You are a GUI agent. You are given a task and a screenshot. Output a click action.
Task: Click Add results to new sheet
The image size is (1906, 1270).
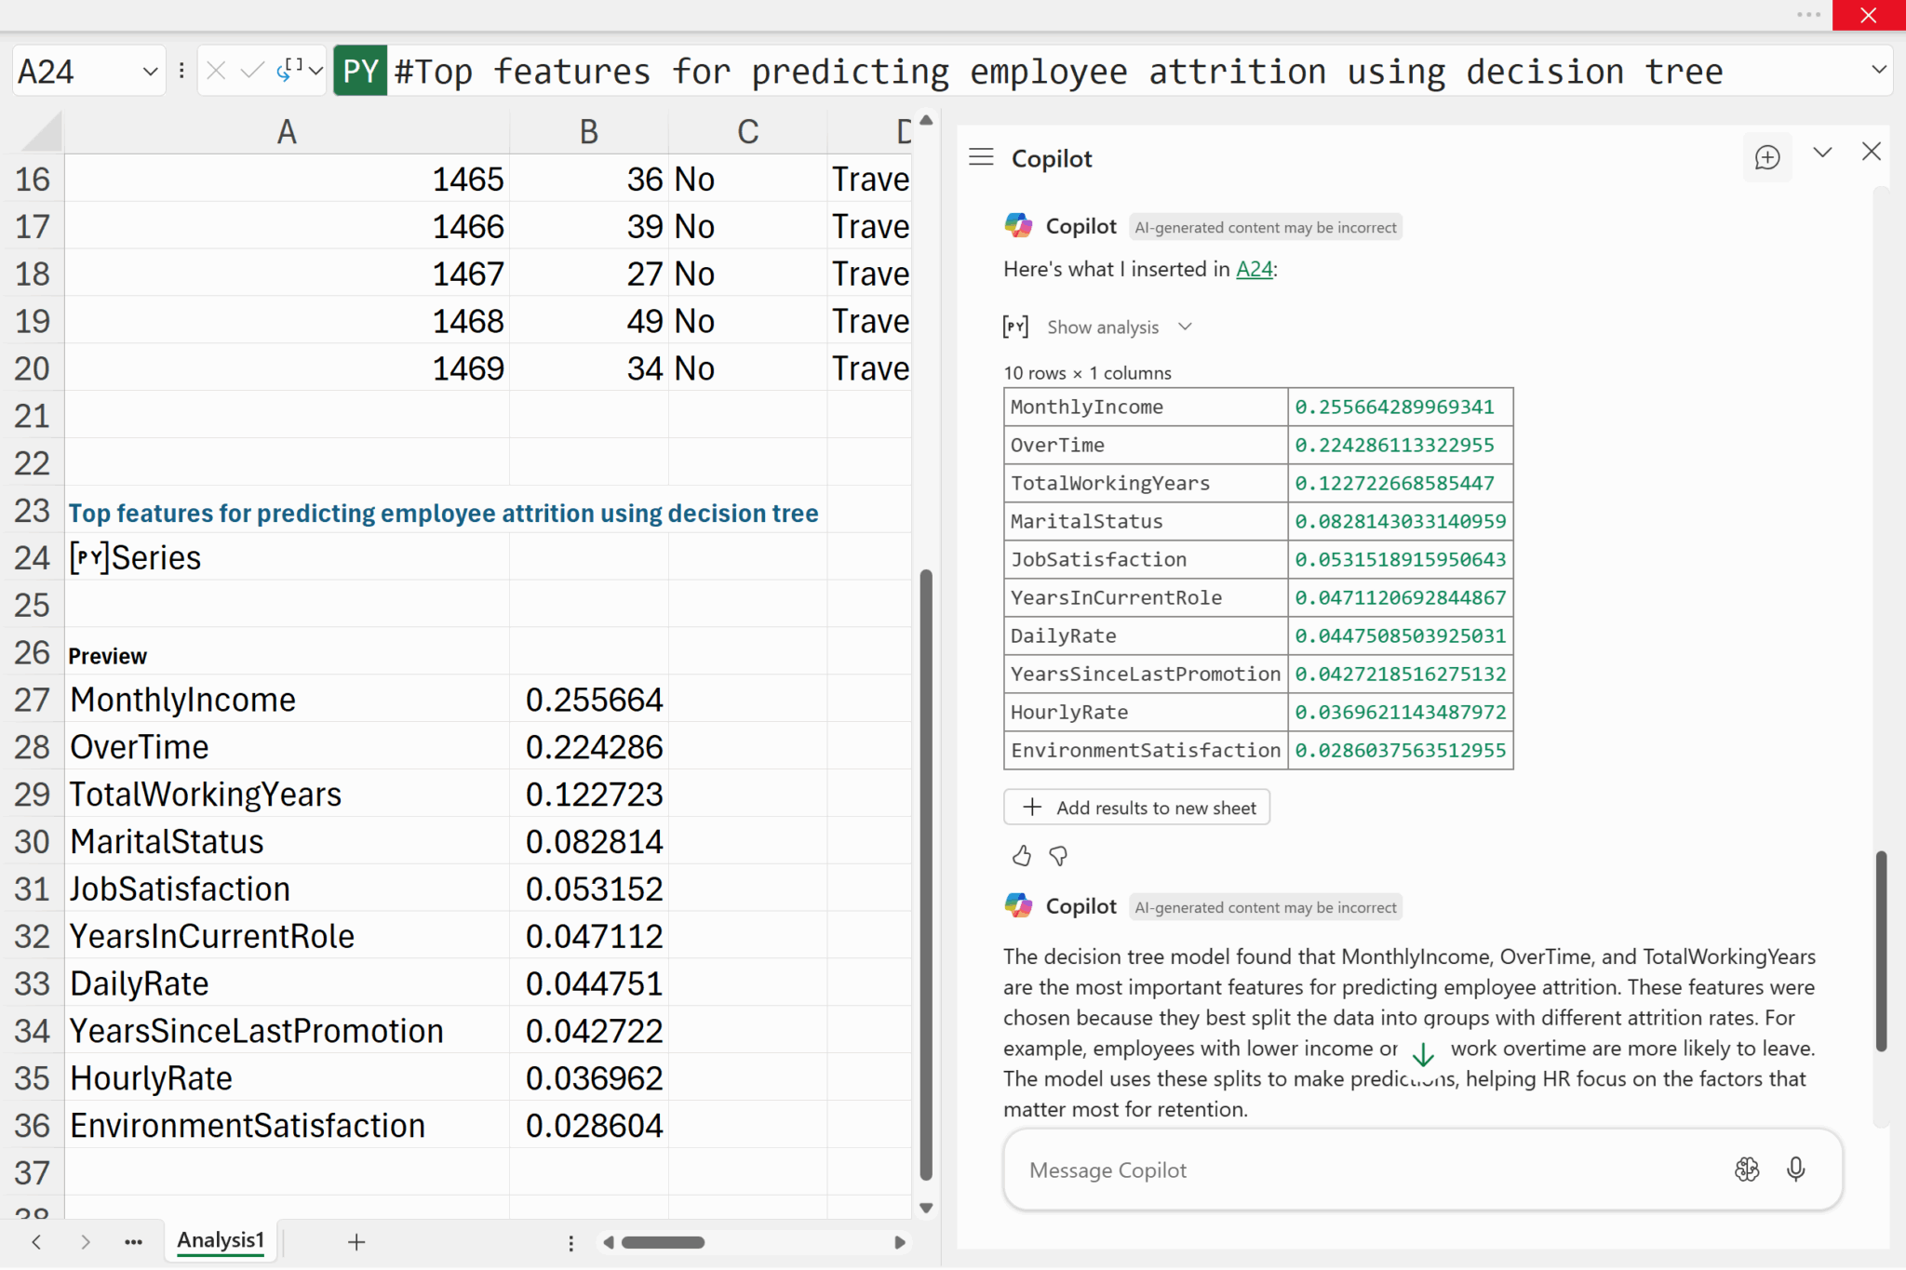tap(1136, 807)
